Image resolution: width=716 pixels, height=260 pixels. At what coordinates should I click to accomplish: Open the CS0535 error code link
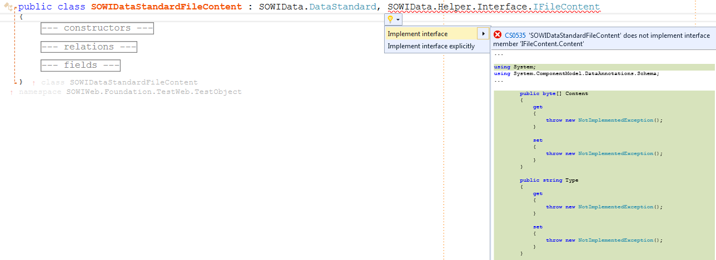click(515, 35)
